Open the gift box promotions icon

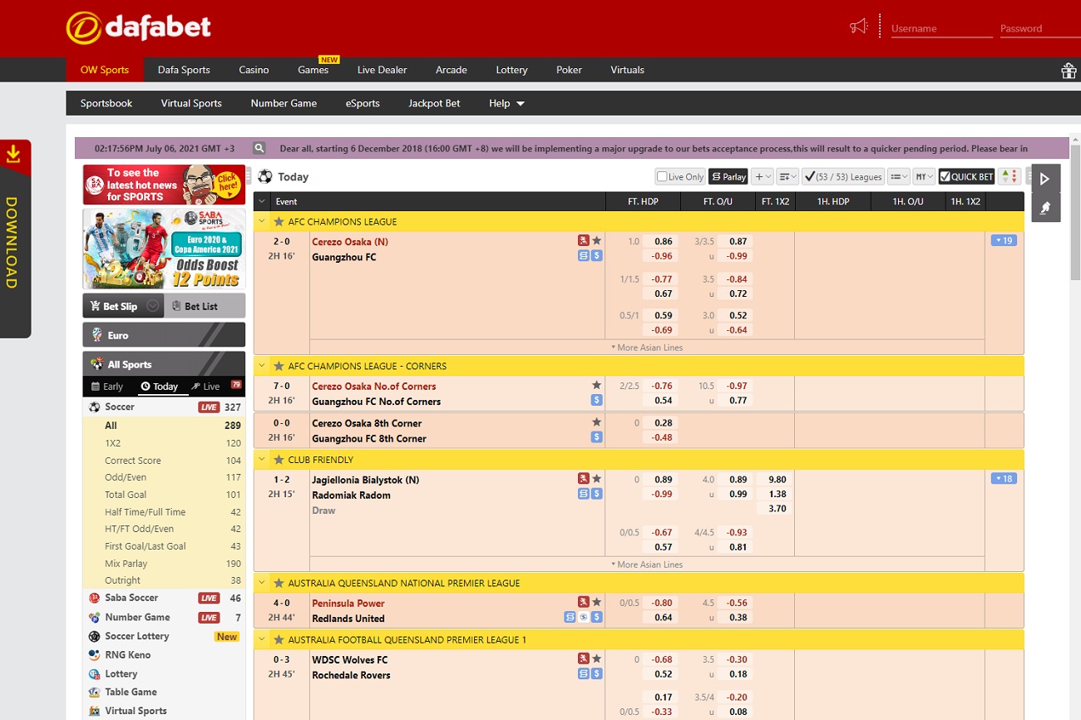1069,71
